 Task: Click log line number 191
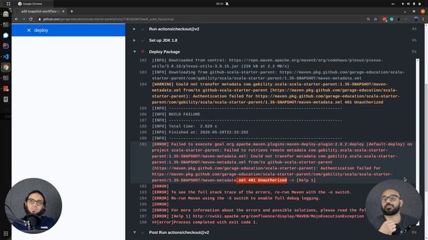143,144
